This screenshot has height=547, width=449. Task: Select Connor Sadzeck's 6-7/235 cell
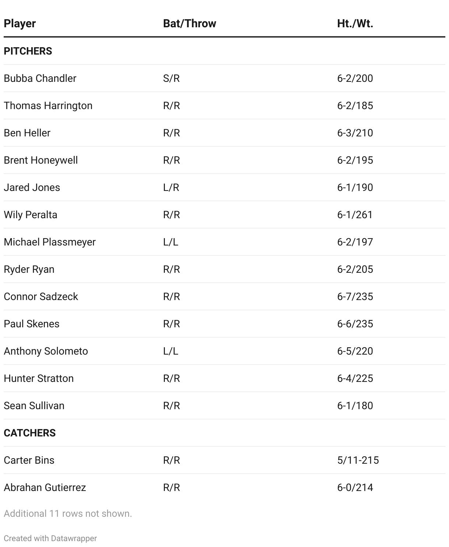click(x=355, y=296)
